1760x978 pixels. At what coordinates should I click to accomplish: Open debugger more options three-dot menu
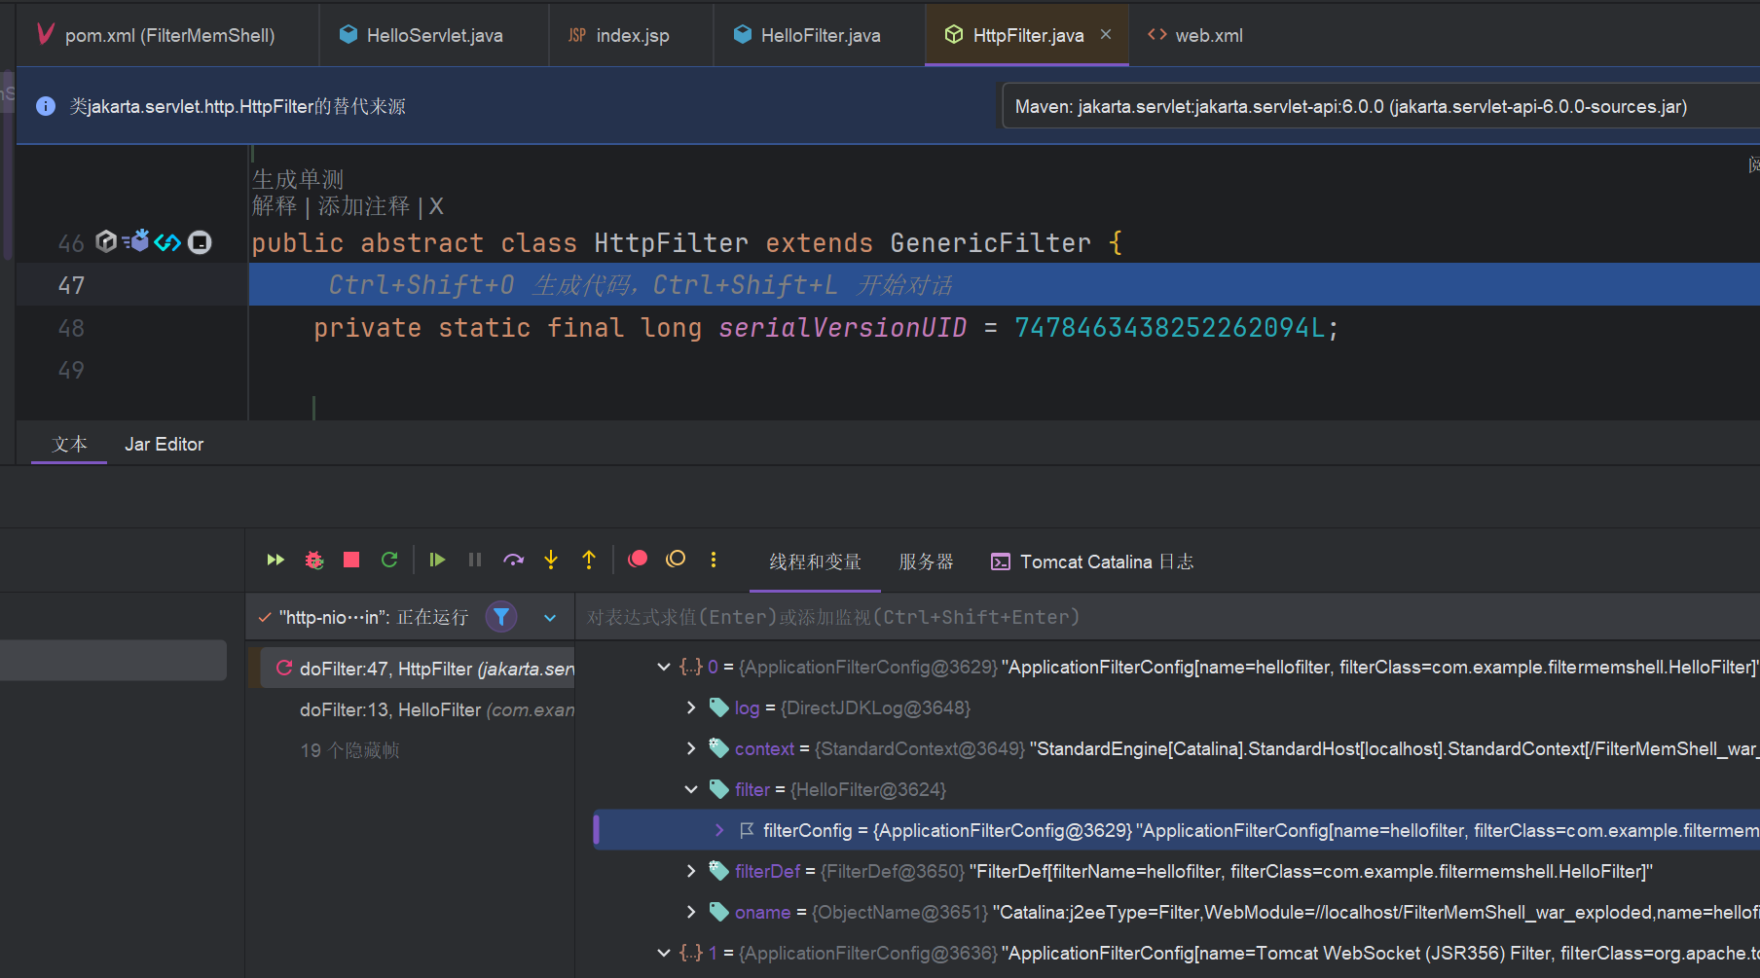(x=714, y=560)
